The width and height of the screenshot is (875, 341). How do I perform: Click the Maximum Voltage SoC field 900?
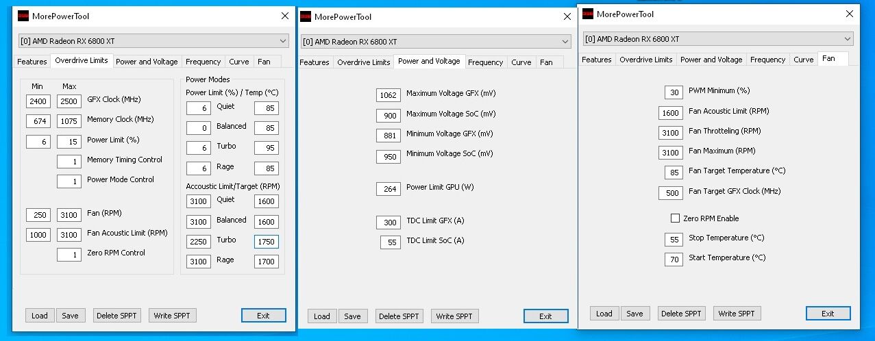point(389,116)
